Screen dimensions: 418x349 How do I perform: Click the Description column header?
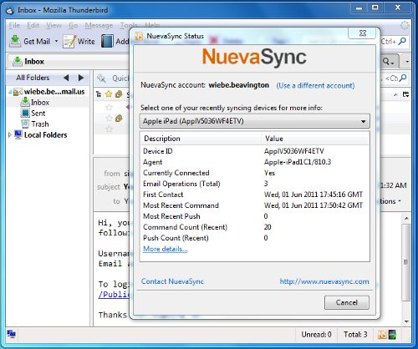[x=201, y=139]
